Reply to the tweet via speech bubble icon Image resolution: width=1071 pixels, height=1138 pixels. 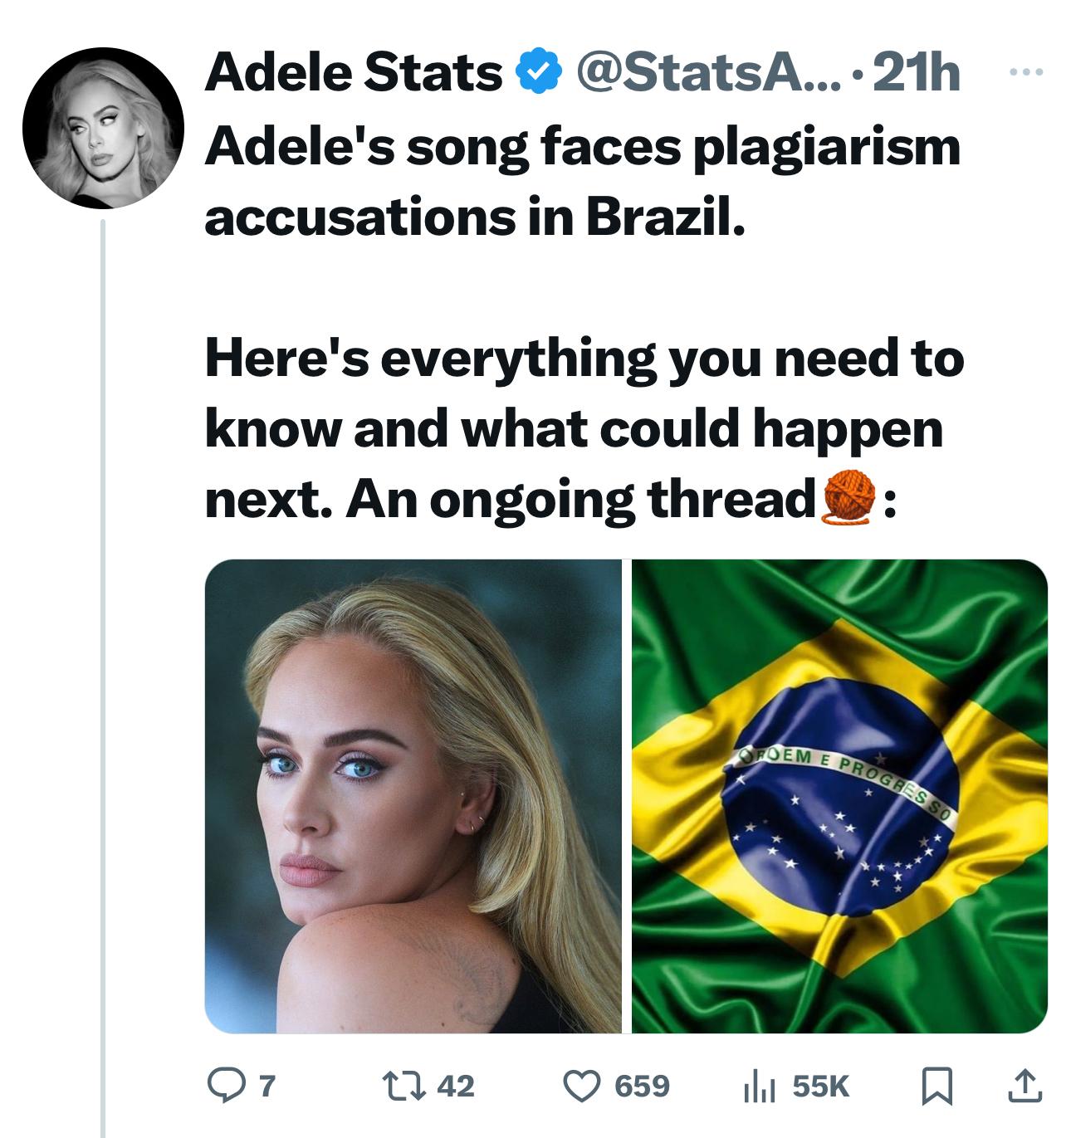[224, 1085]
